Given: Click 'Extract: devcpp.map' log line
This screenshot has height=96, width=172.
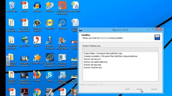Looking at the screenshot, I should pyautogui.click(x=92, y=65).
